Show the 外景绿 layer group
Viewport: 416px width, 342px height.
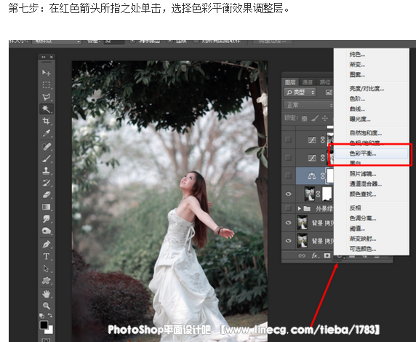pyautogui.click(x=288, y=208)
